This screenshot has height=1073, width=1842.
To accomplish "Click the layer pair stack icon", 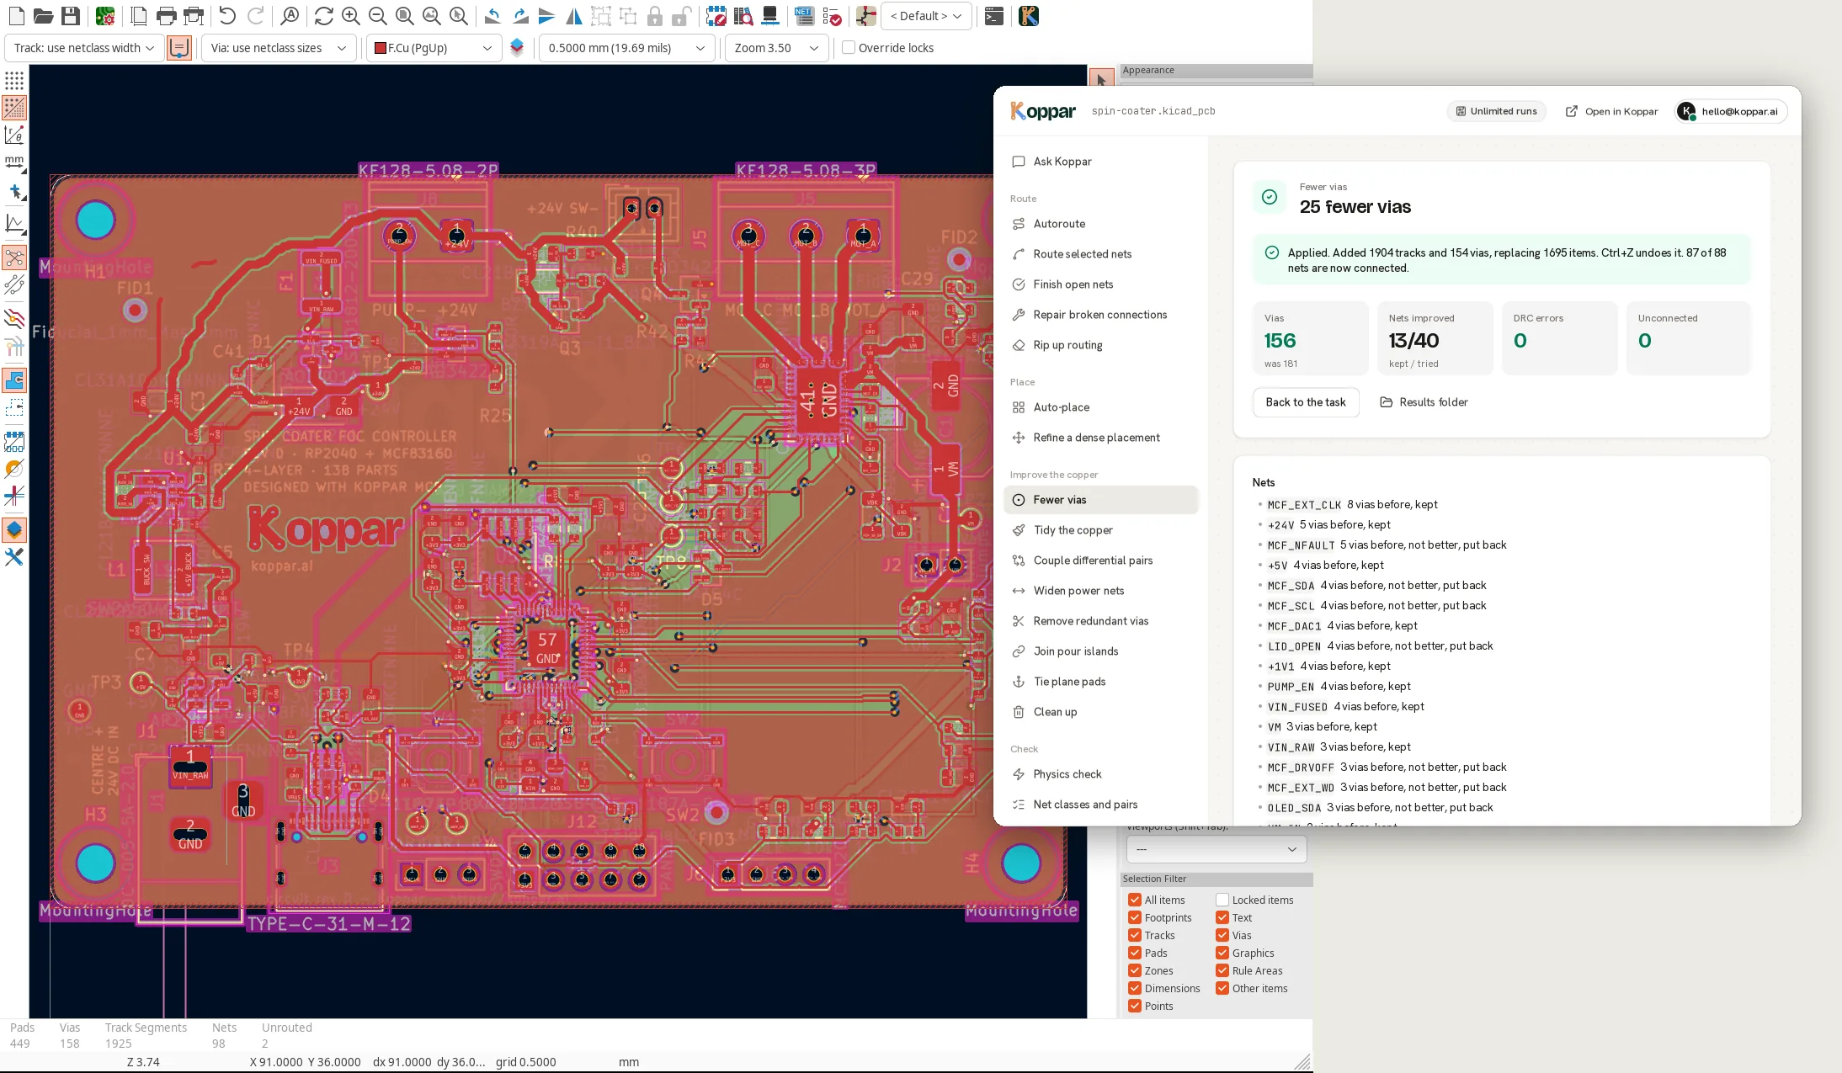I will (517, 48).
